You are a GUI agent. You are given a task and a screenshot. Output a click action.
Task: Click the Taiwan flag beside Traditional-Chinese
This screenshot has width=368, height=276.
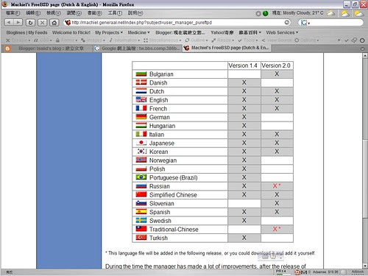141,229
